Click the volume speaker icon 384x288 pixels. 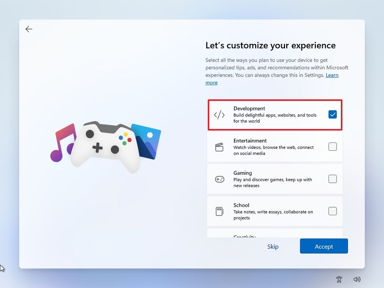357,279
